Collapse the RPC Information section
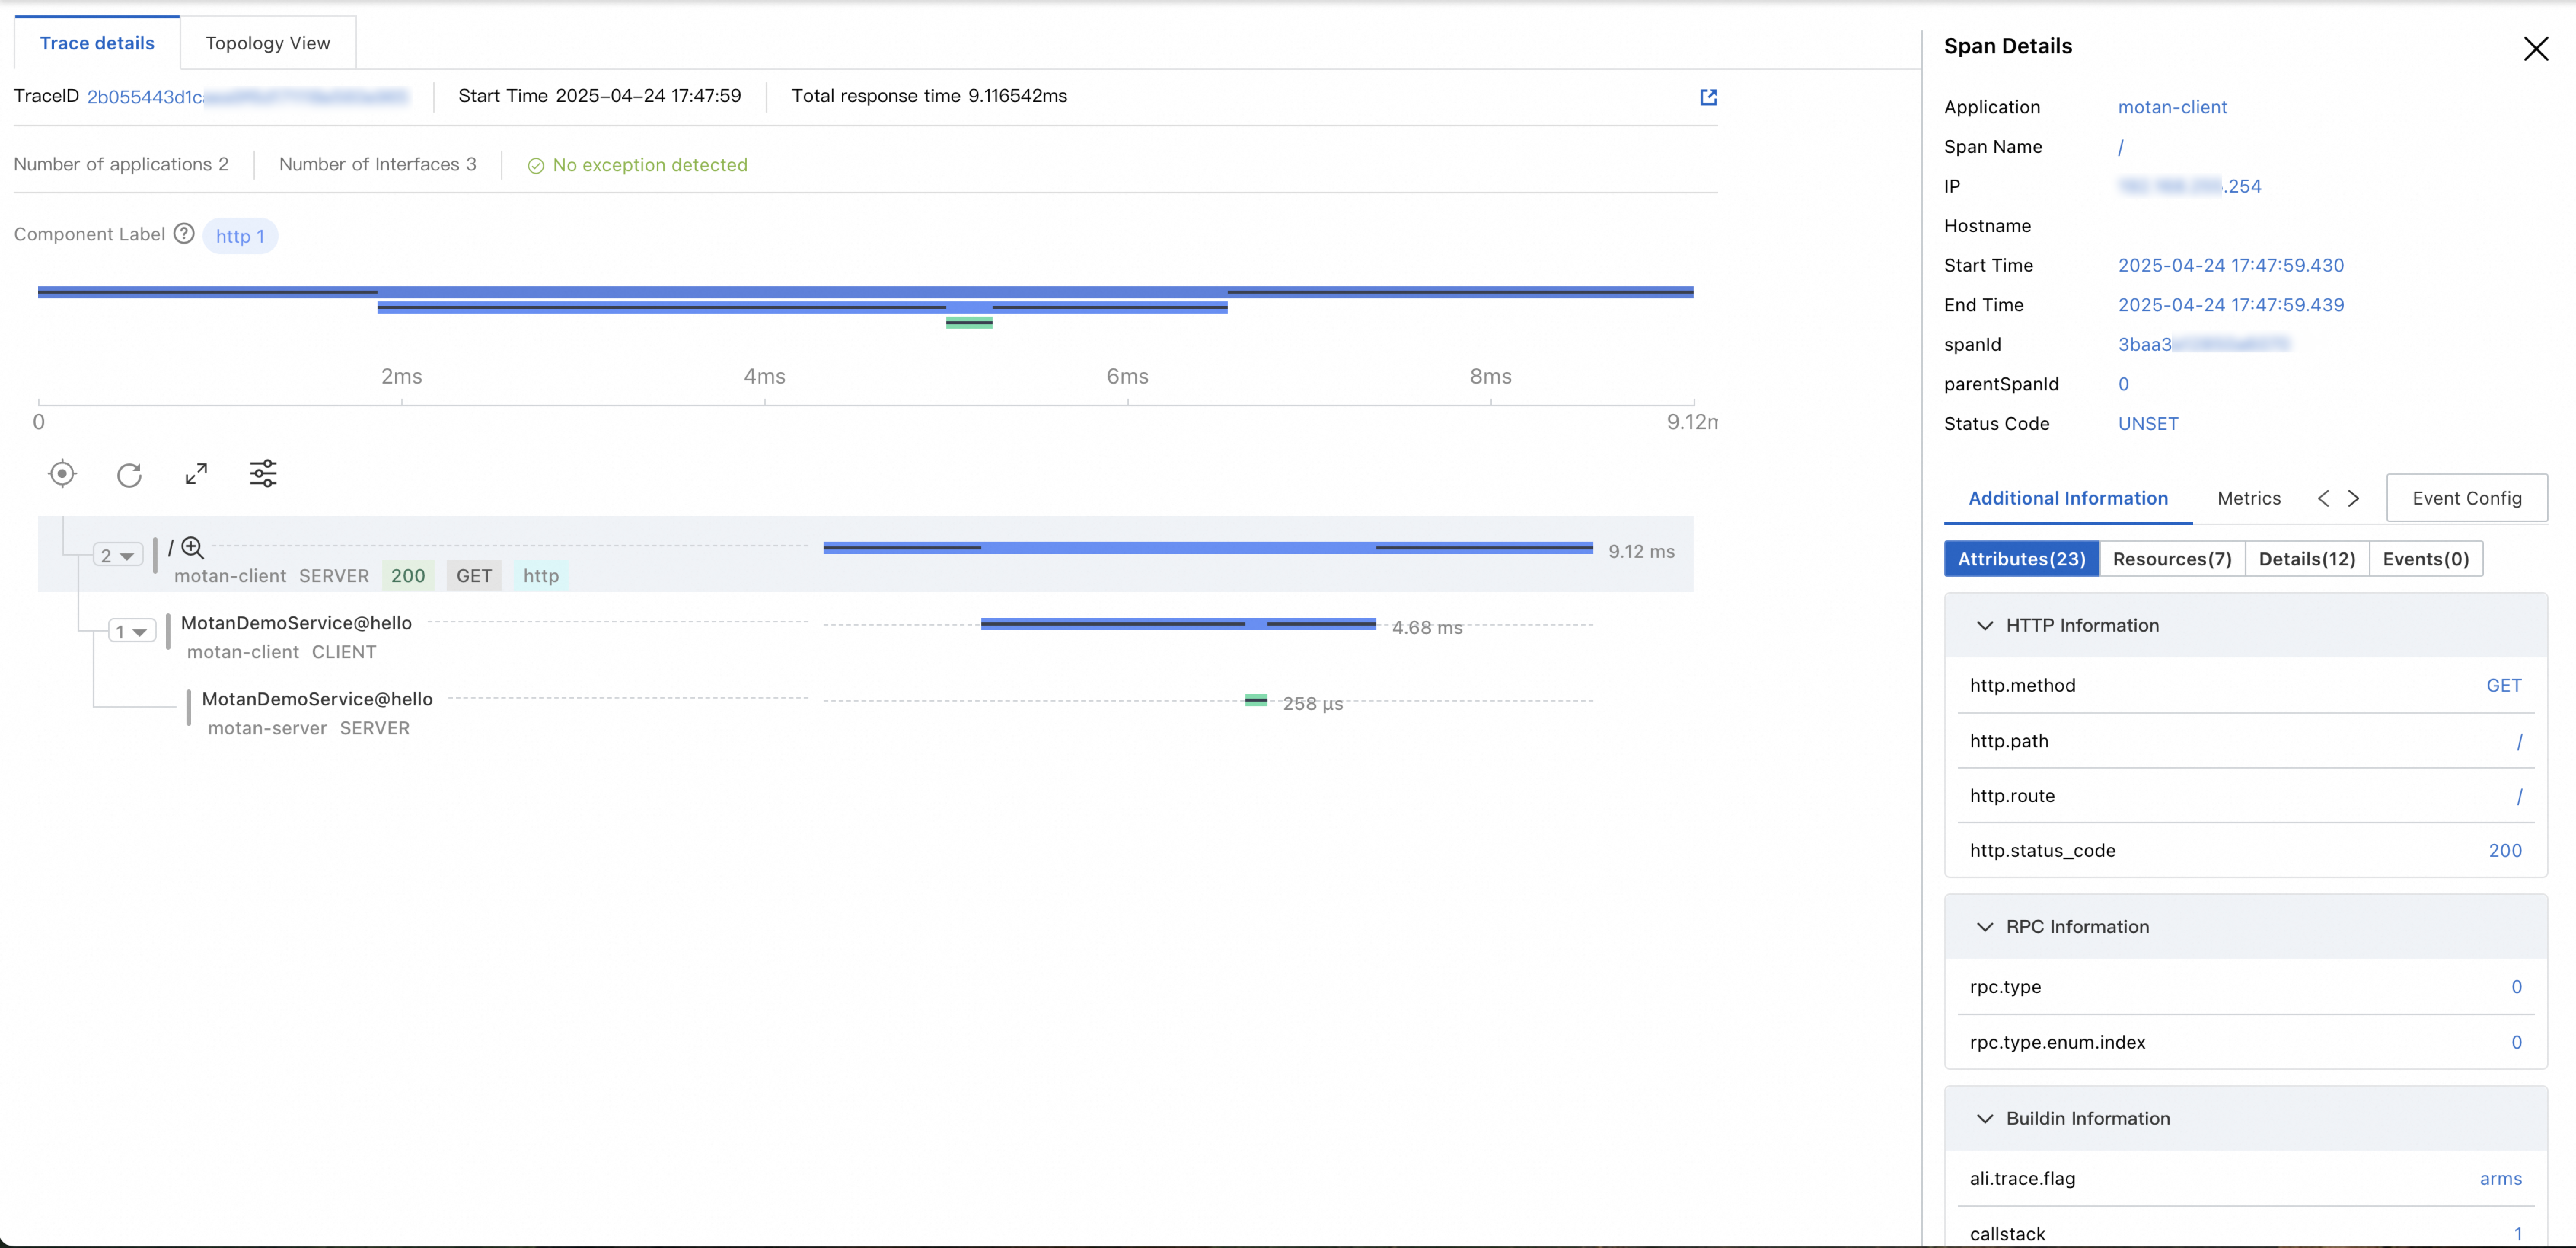This screenshot has width=2576, height=1248. click(1985, 926)
